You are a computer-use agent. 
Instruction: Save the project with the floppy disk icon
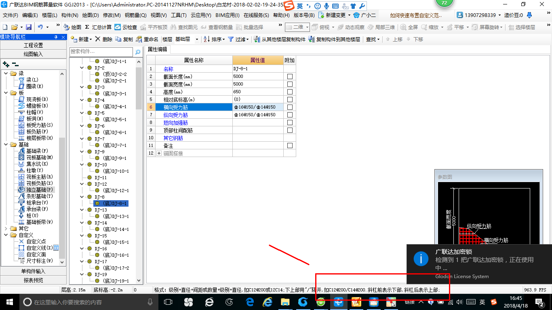(x=29, y=27)
